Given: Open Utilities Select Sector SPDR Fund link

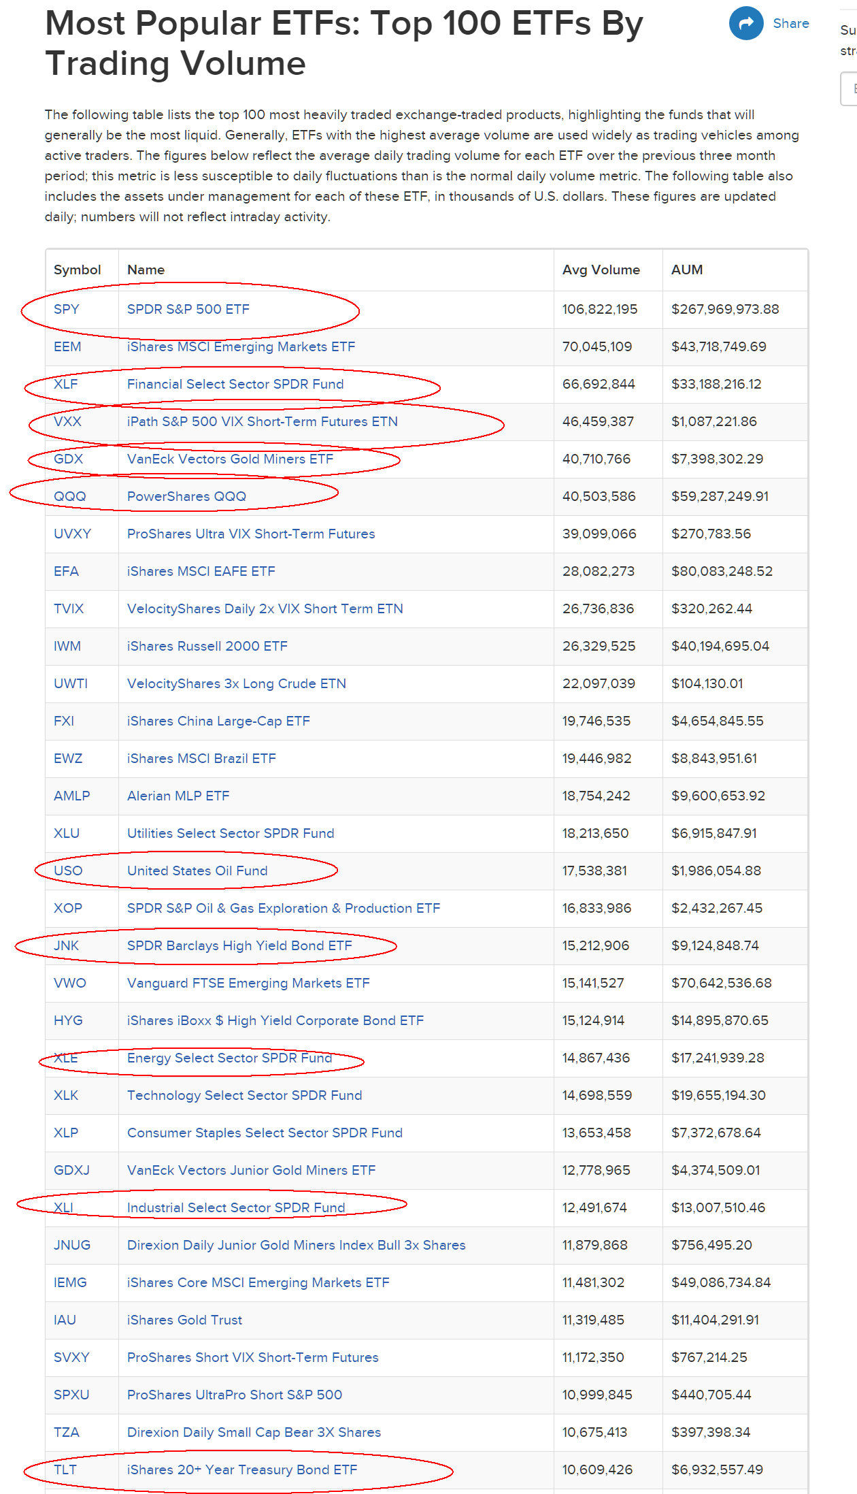Looking at the screenshot, I should [x=231, y=833].
